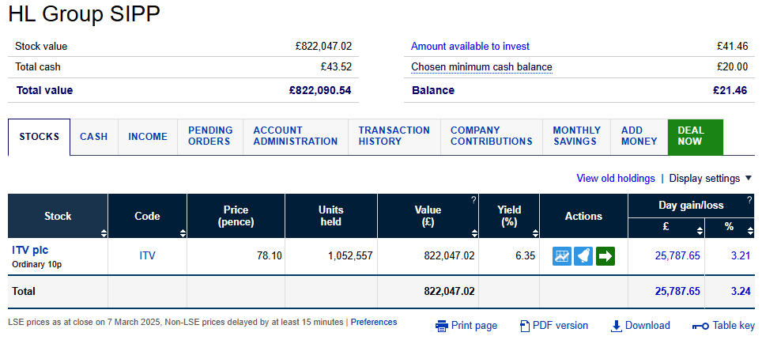Open the MONTHLY SAVINGS tab

pos(576,136)
